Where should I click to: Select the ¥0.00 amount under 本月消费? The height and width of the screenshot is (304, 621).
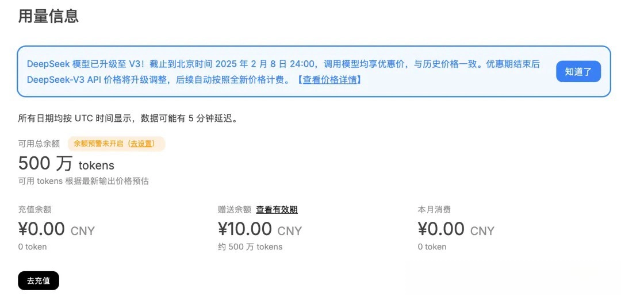(441, 229)
